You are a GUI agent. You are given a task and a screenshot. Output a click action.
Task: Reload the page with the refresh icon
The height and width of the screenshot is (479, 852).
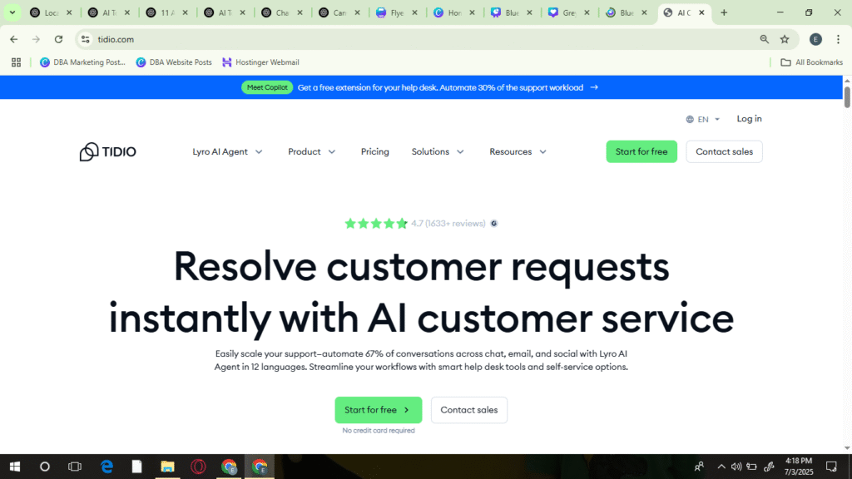coord(59,39)
